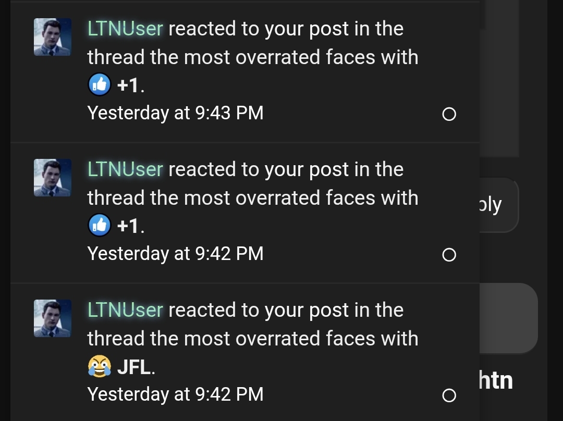
Task: Toggle the unread circle on the bottom notification
Action: [449, 395]
